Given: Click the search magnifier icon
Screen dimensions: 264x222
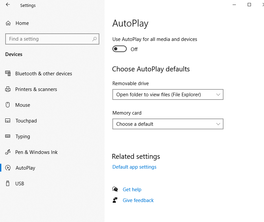Looking at the screenshot, I should tap(94, 39).
